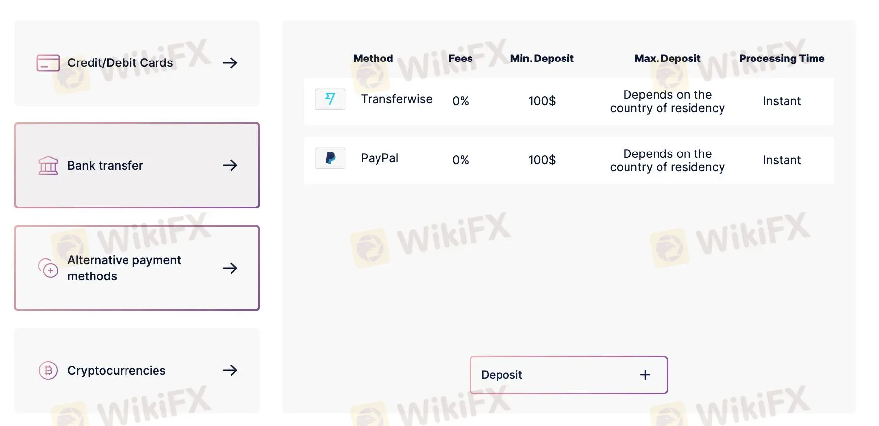Click the arrow next to Cryptocurrencies
879x426 pixels.
230,370
